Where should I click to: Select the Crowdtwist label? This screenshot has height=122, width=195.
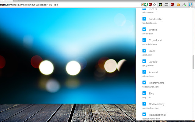155,40
